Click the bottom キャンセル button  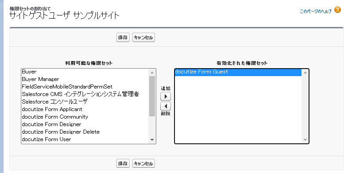coord(143,163)
